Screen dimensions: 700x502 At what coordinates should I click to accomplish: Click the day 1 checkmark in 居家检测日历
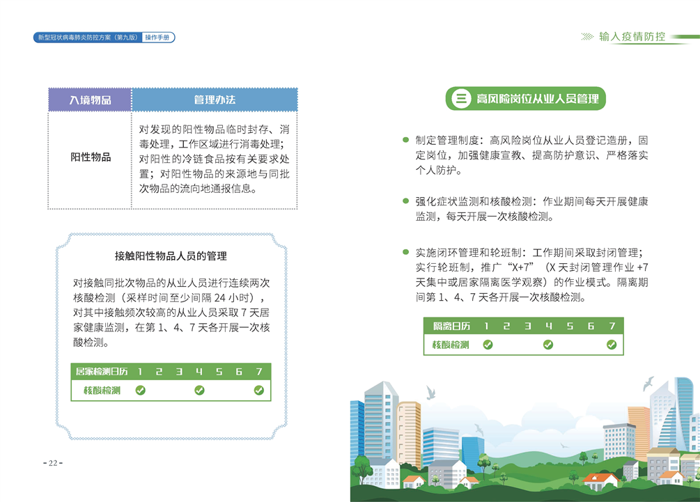[140, 391]
